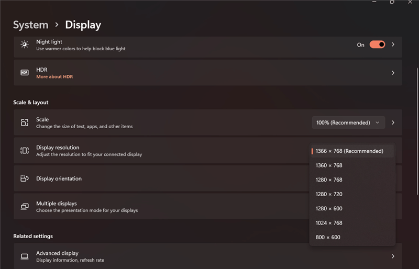
Task: Select 1024 × 768 from resolution list
Action: [x=329, y=223]
